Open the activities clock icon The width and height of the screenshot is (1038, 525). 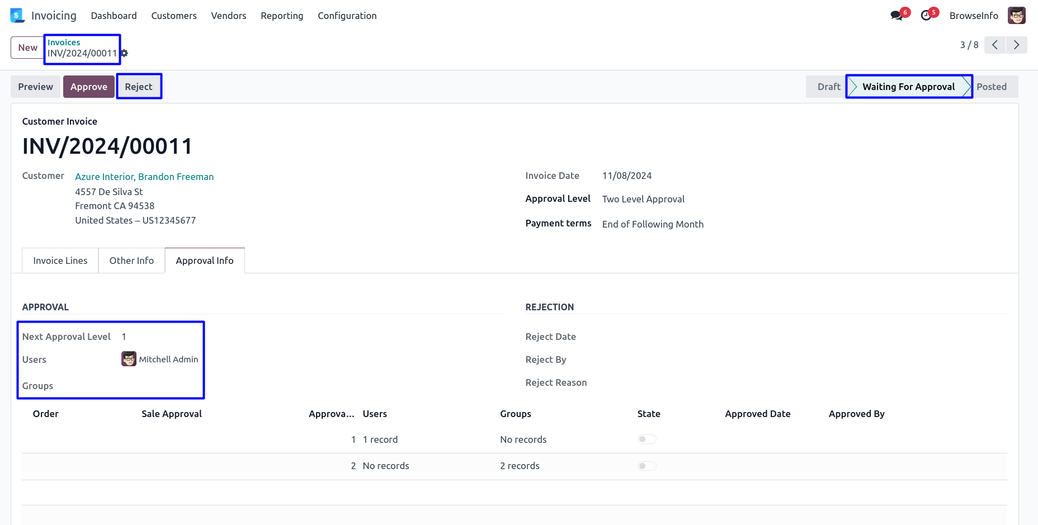[926, 16]
